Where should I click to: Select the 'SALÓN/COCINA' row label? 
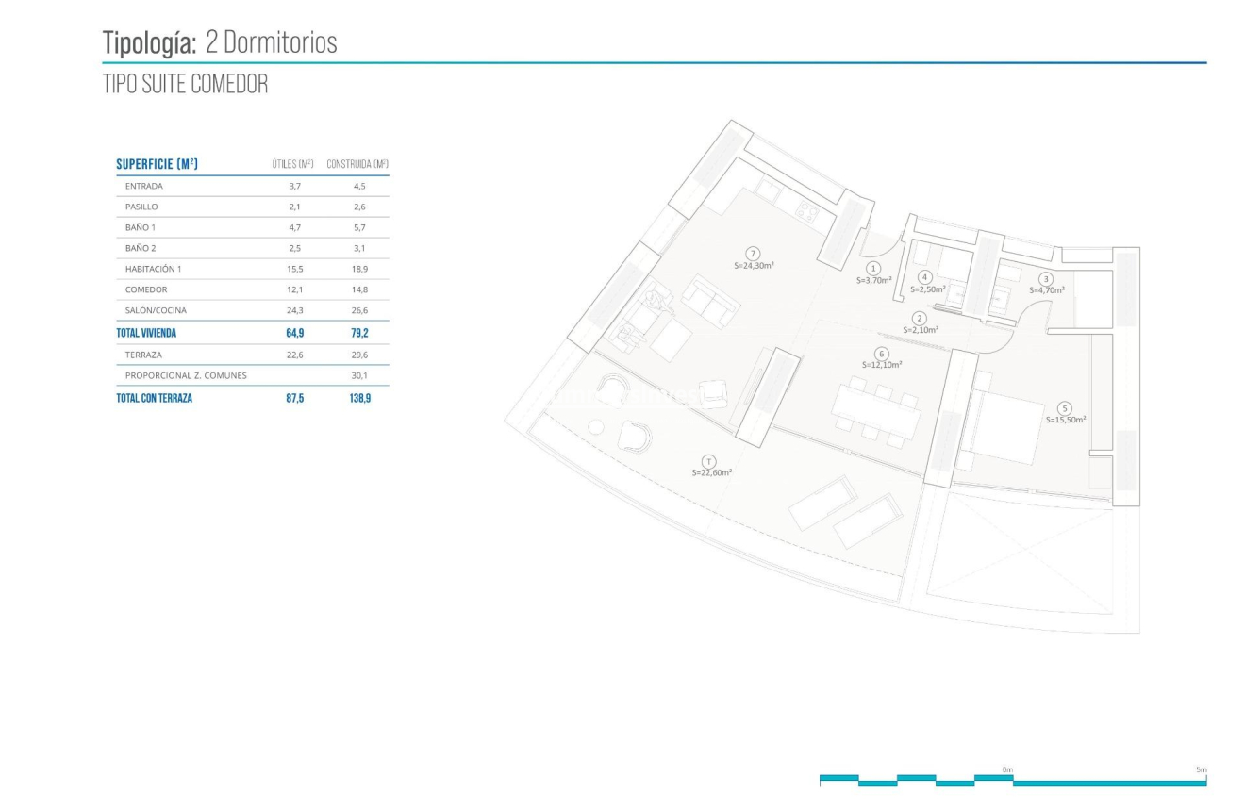coord(156,310)
